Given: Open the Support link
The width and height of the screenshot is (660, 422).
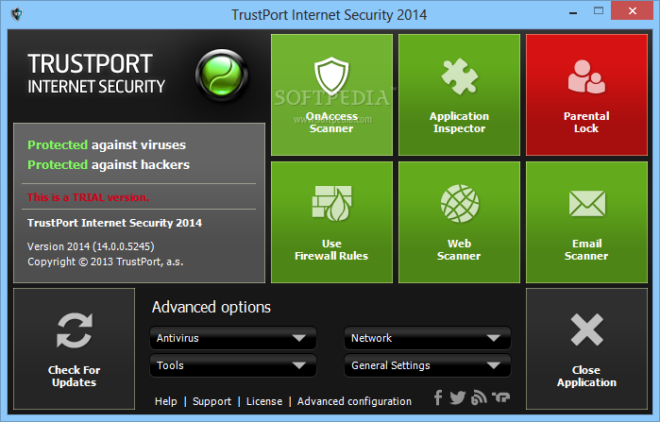Looking at the screenshot, I should [212, 401].
